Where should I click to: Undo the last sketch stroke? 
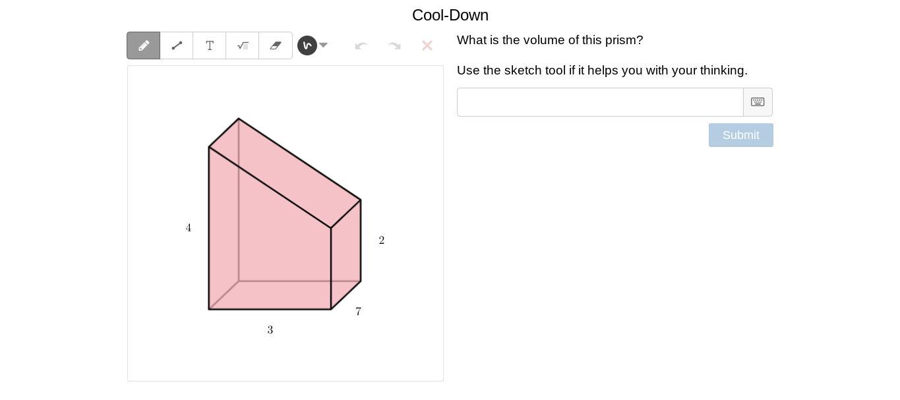click(361, 45)
